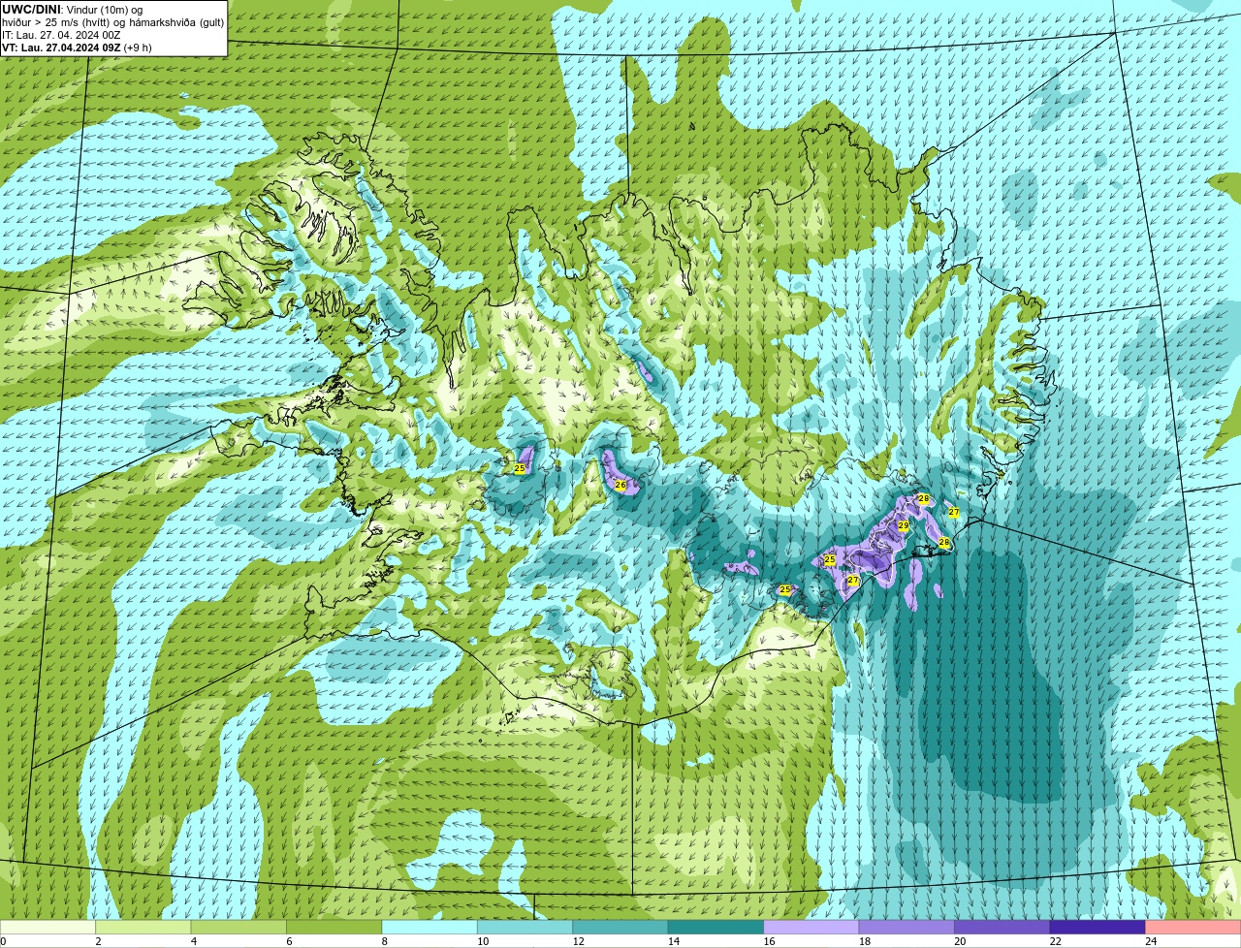This screenshot has width=1241, height=948.
Task: Click the 'IT: Lau. 27. 04. 2024 00Z' line
Action: point(62,35)
